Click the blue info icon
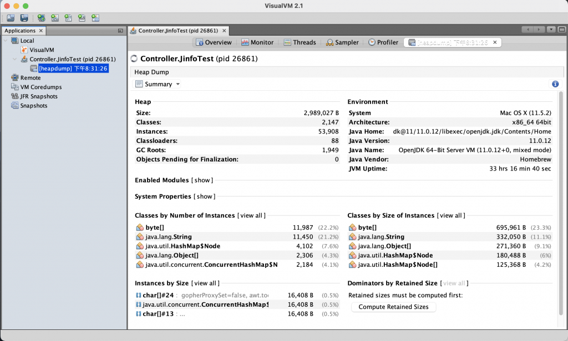 pos(555,84)
